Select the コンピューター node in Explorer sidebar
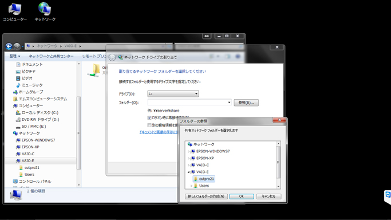The height and width of the screenshot is (220, 391). [x=31, y=106]
